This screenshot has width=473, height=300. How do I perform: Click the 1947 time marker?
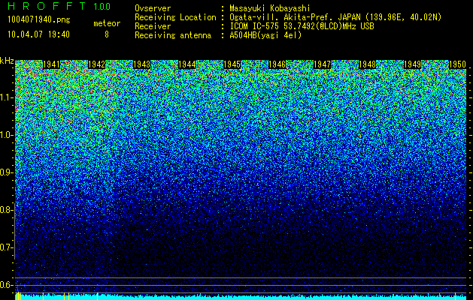tap(322, 64)
